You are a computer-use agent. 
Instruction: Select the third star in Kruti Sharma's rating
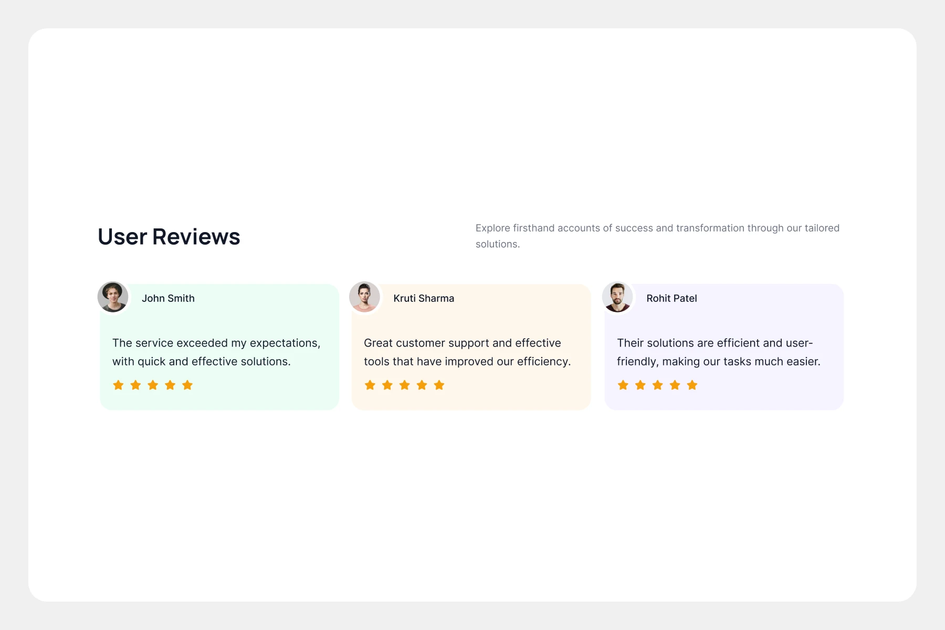pyautogui.click(x=405, y=385)
